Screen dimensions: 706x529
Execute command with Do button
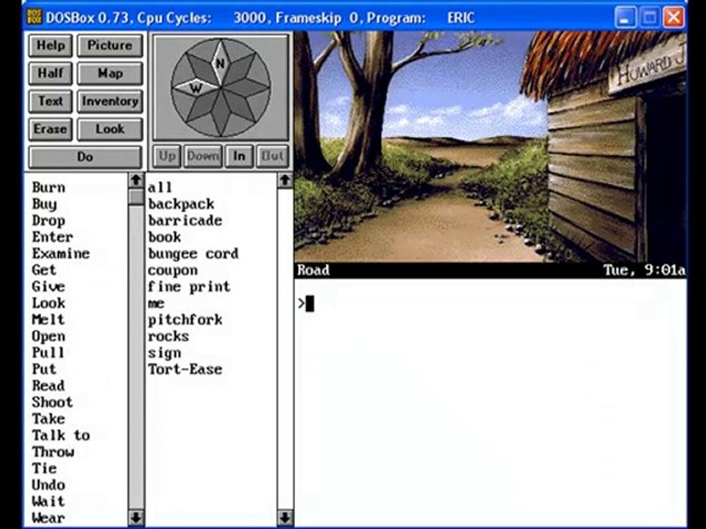coord(85,157)
